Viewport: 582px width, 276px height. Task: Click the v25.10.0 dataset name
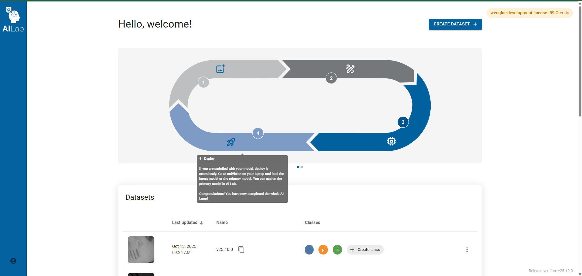tap(225, 250)
